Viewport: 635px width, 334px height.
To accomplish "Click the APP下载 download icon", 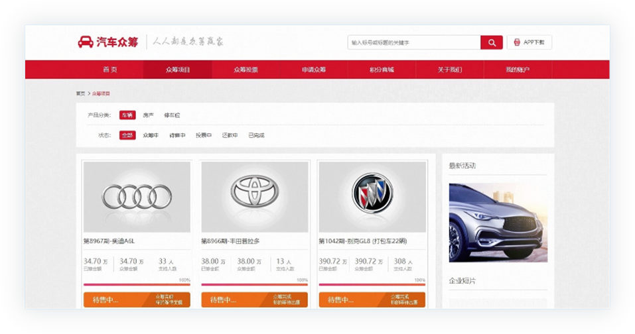I will click(x=517, y=42).
